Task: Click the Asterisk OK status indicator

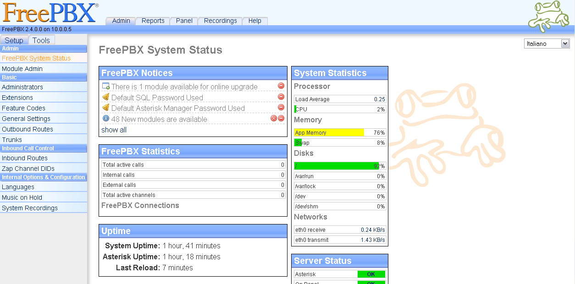Action: [371, 274]
